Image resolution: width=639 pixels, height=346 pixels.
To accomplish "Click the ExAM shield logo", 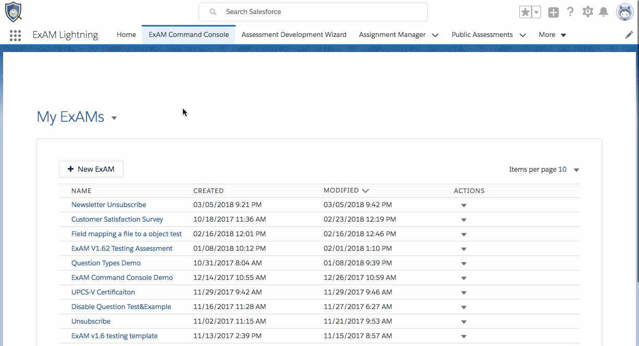I will pyautogui.click(x=13, y=11).
